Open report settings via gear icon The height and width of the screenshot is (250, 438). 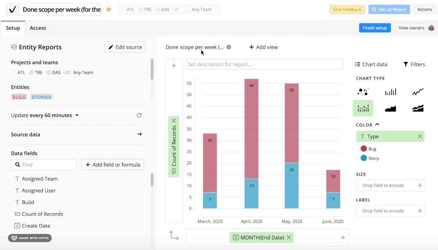(228, 47)
